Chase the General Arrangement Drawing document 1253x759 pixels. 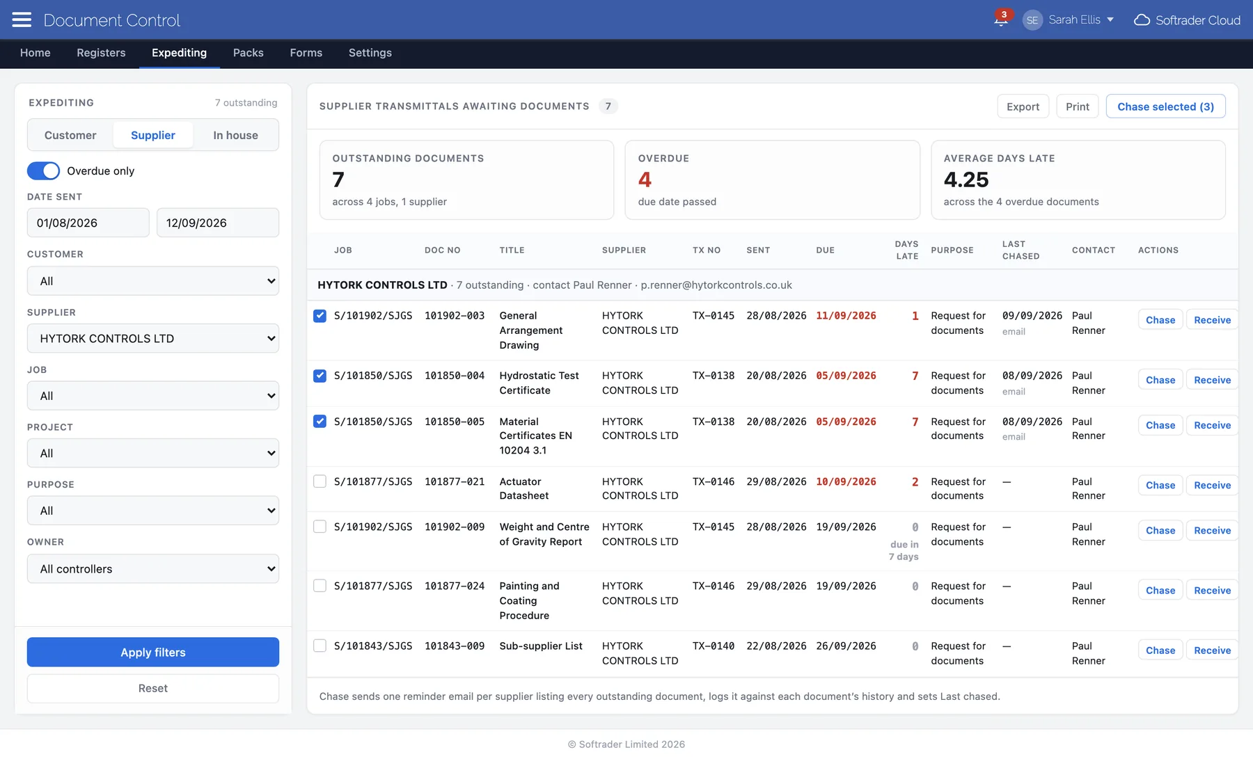click(1160, 320)
